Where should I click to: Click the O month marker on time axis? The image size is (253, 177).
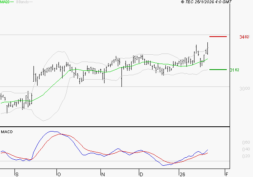click(59, 175)
